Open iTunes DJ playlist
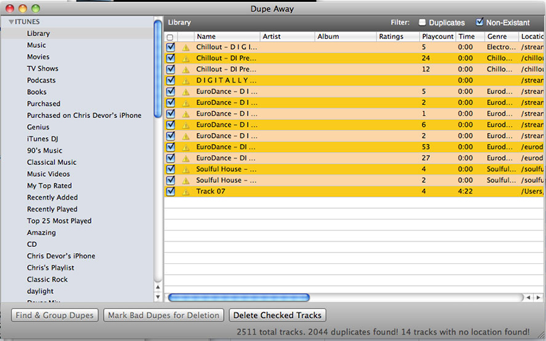 click(x=42, y=139)
